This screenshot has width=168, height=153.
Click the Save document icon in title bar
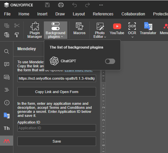47,5
